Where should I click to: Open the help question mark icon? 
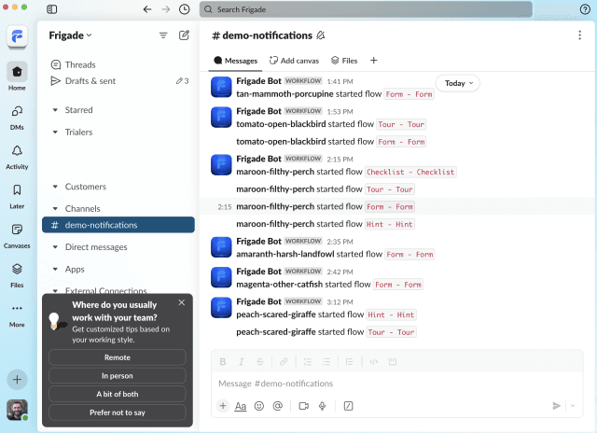[585, 9]
